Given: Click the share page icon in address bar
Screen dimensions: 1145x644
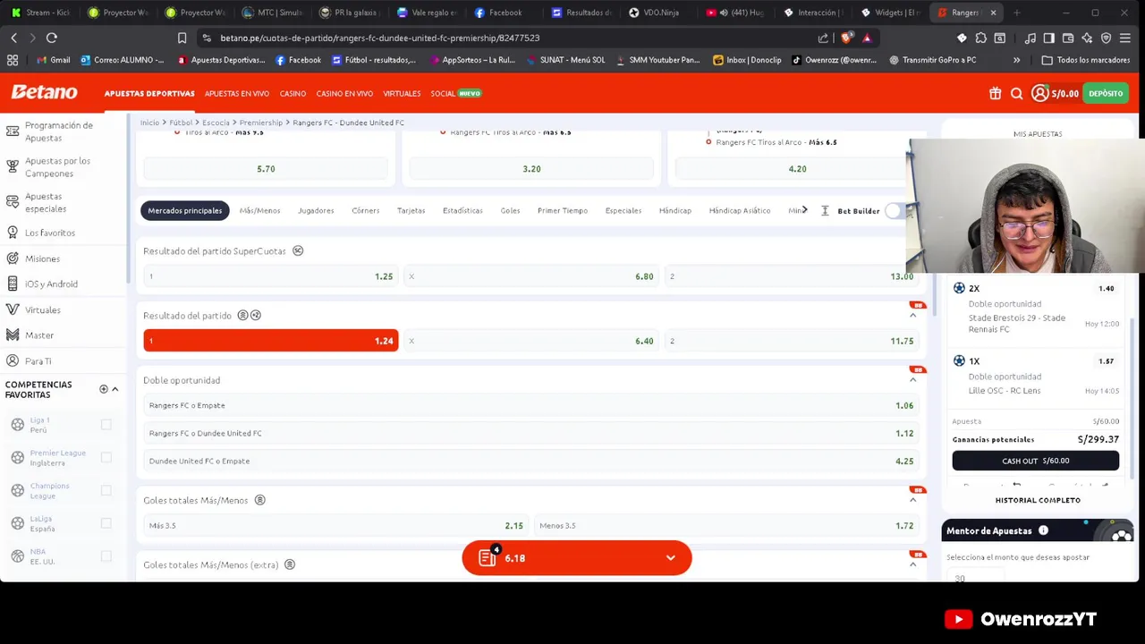Looking at the screenshot, I should (823, 38).
